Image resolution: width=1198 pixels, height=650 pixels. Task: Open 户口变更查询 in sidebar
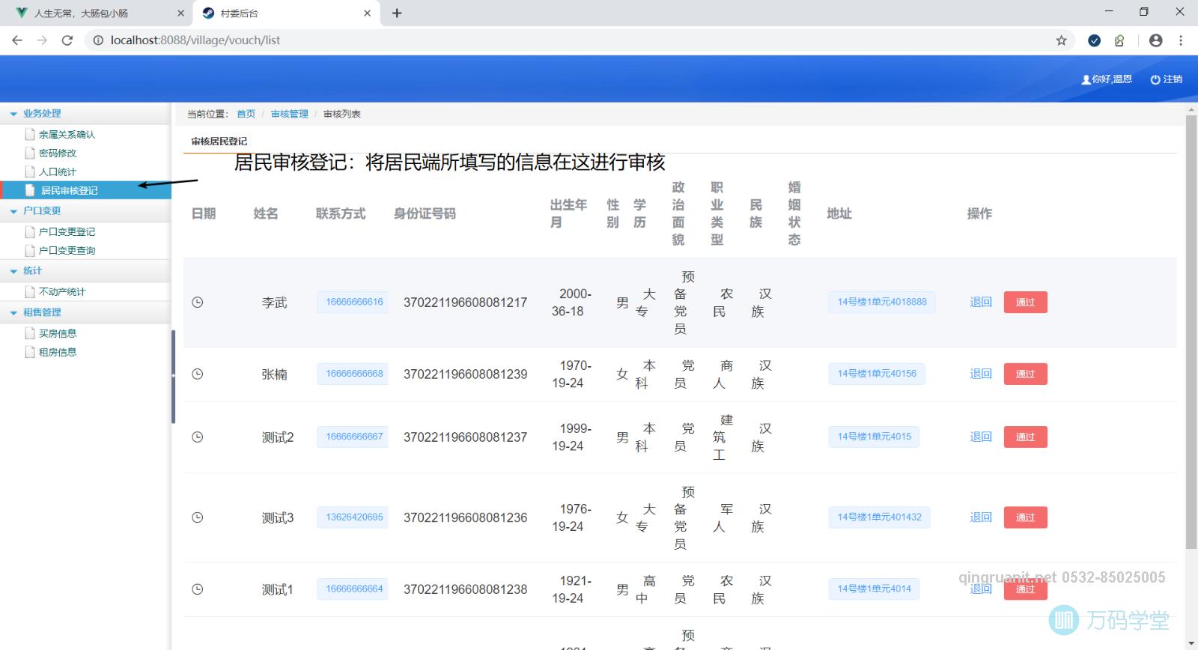point(67,251)
